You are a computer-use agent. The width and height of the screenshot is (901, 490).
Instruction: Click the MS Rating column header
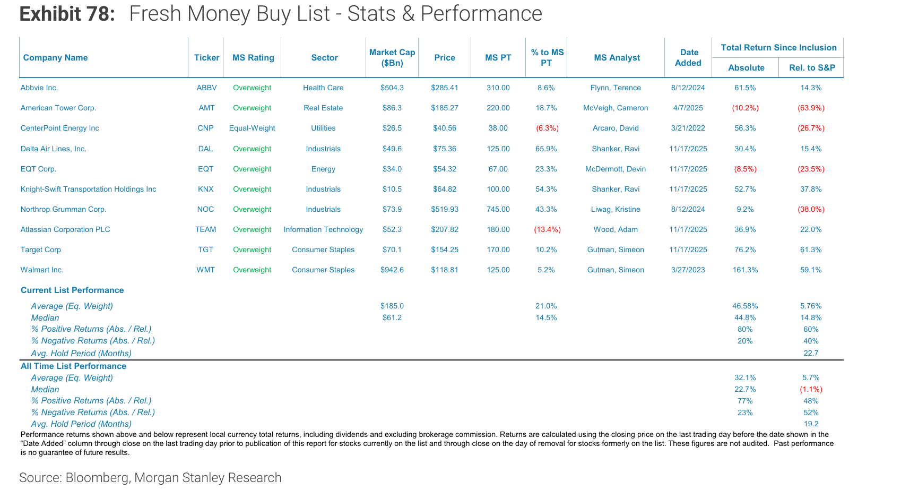[x=253, y=58]
